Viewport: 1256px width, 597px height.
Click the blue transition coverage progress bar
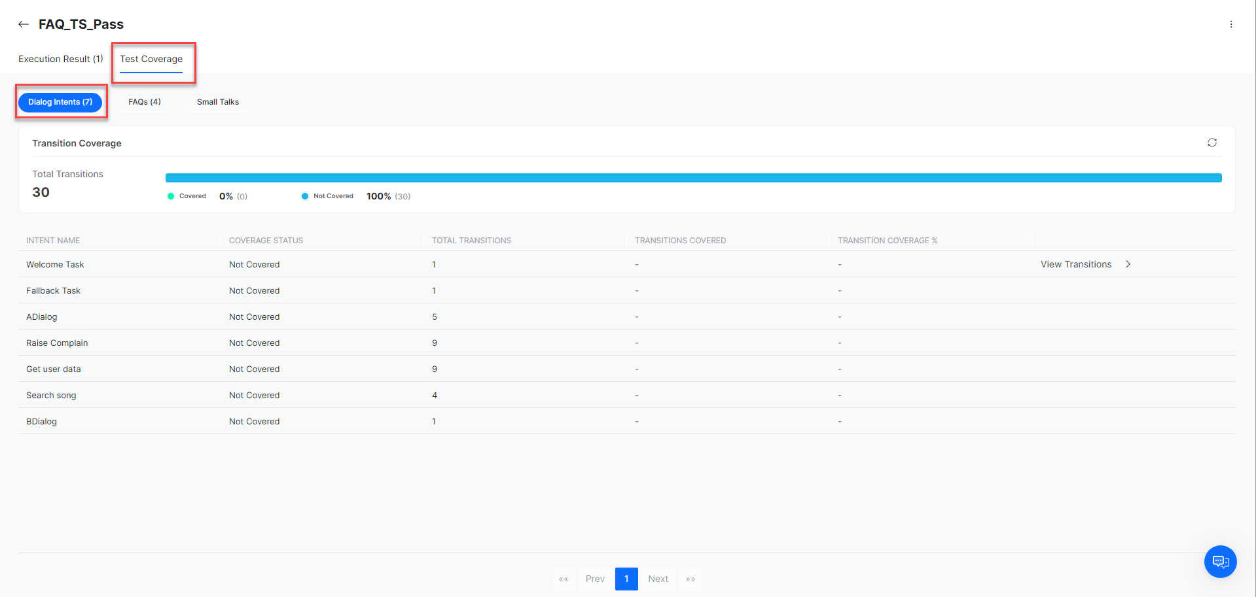click(693, 178)
